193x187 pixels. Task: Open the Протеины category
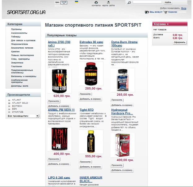pyautogui.click(x=16, y=29)
